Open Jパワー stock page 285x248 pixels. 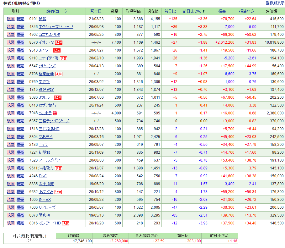[x=45, y=50]
